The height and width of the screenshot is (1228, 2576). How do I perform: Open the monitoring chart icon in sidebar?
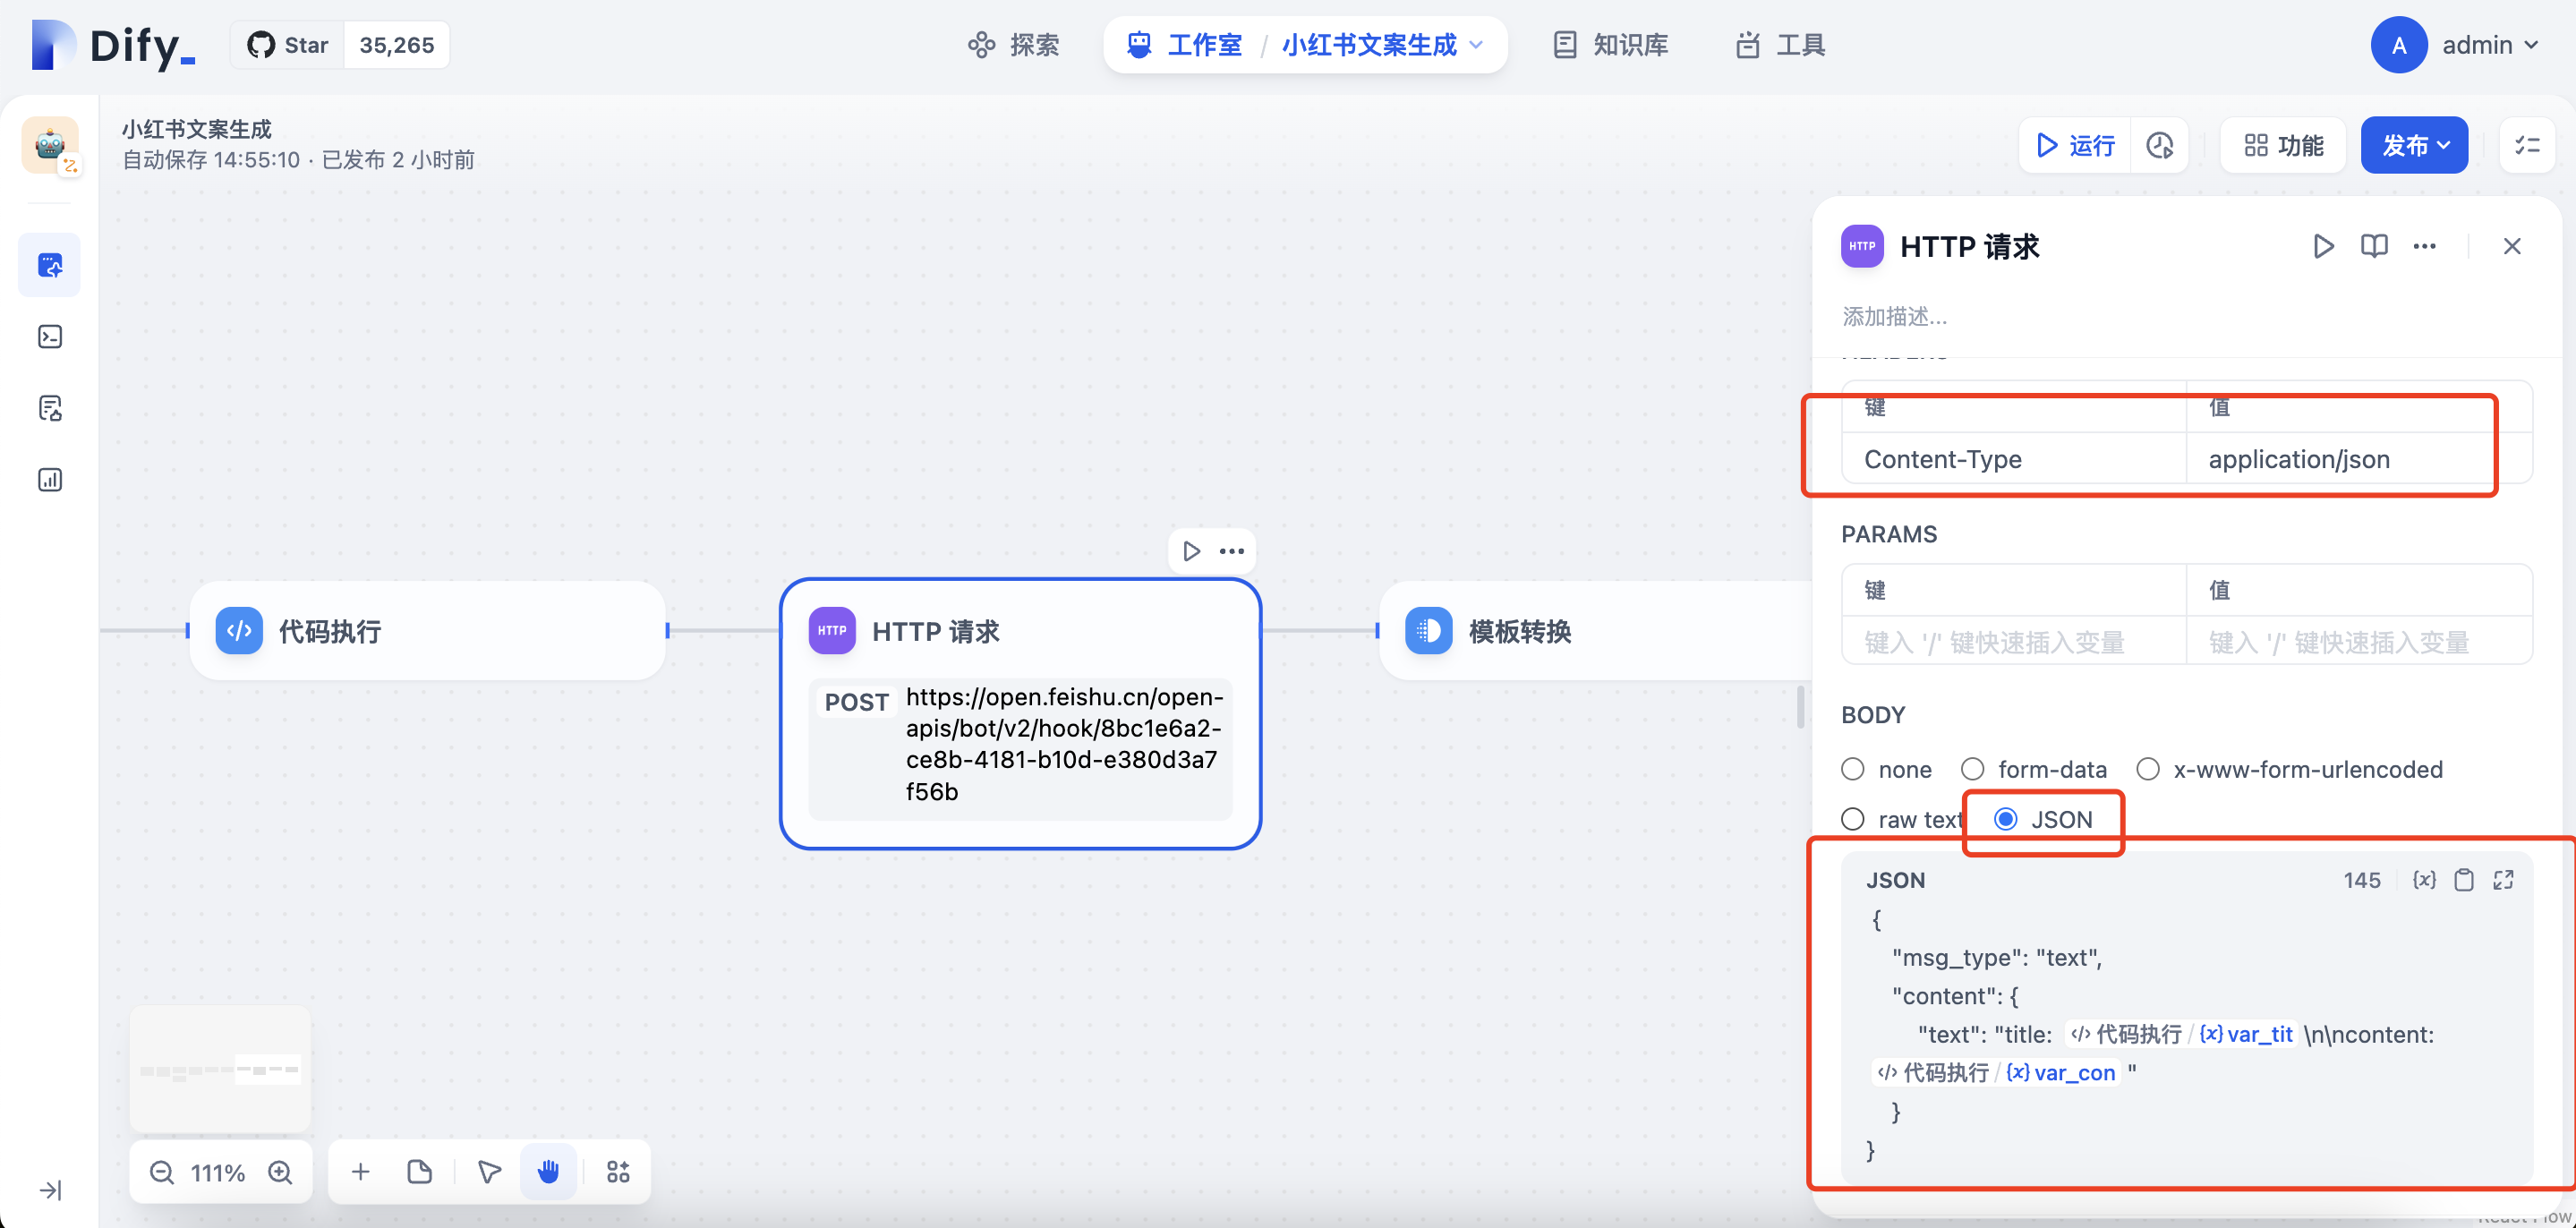tap(49, 480)
